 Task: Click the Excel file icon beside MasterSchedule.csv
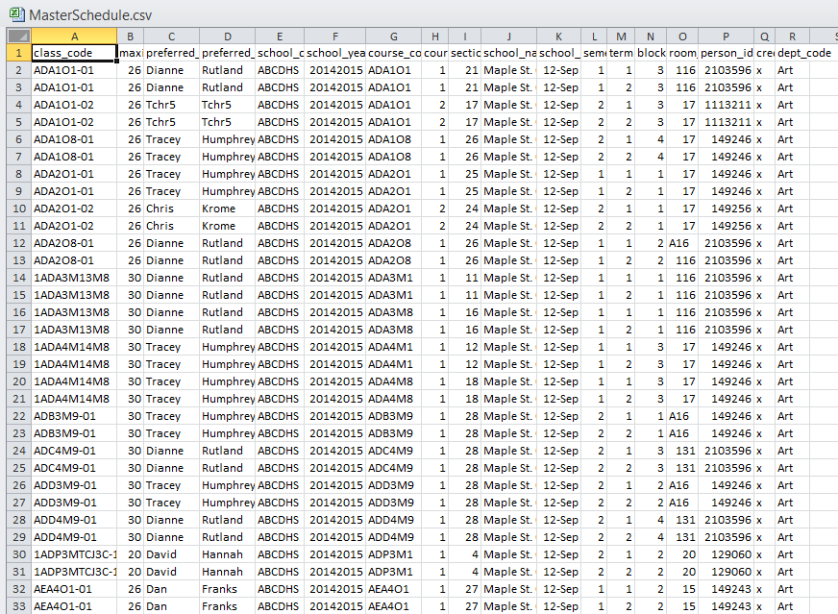(14, 15)
